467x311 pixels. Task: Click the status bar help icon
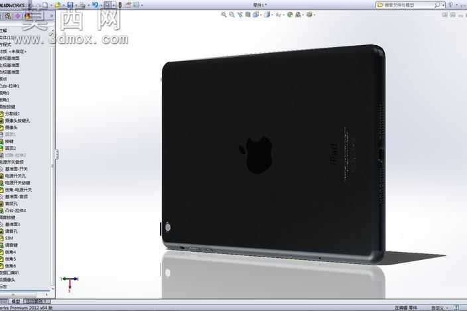click(456, 308)
